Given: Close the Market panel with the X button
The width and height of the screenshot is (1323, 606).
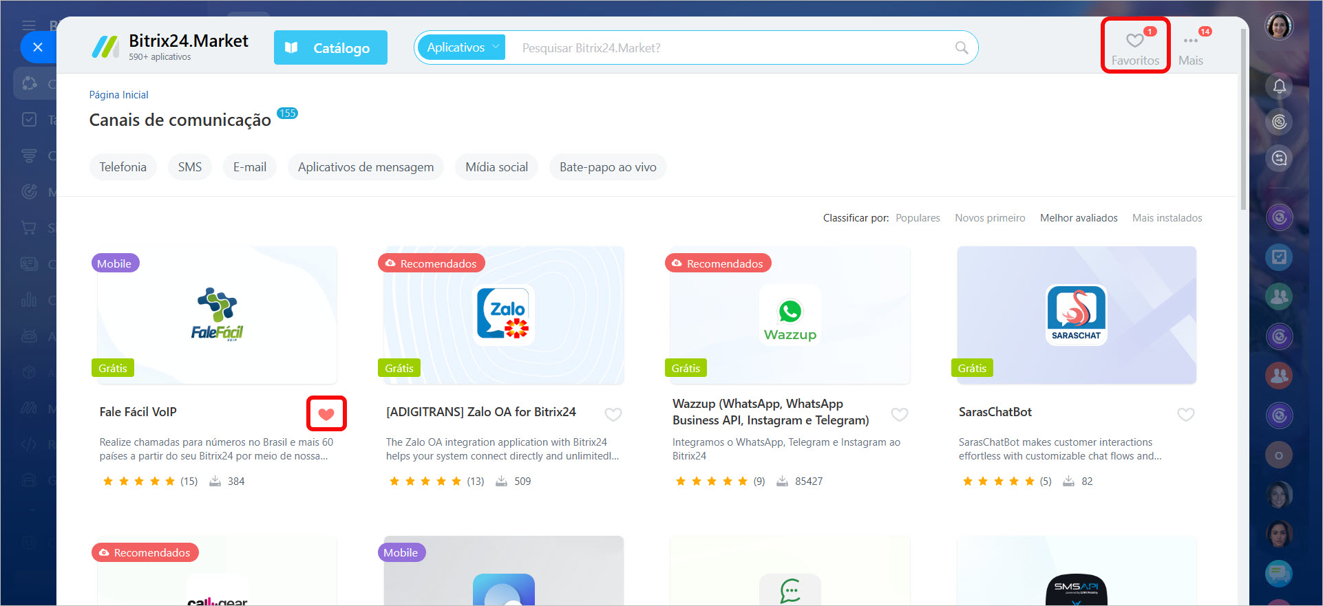Looking at the screenshot, I should point(38,47).
